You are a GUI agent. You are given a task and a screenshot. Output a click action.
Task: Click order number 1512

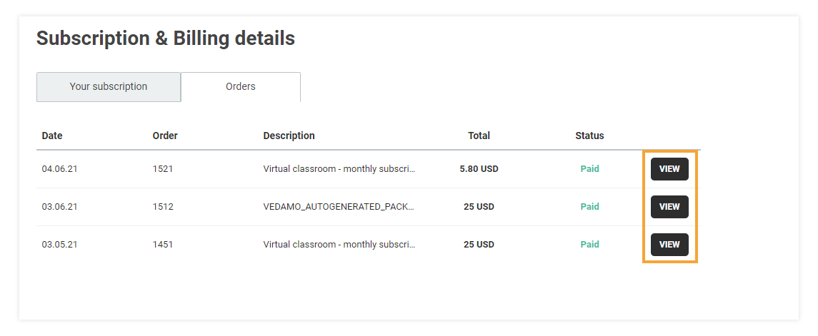163,207
